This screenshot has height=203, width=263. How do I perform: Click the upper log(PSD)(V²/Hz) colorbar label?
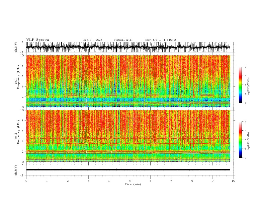(x=249, y=87)
